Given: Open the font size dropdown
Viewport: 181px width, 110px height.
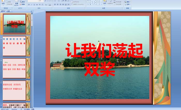Looking at the screenshot, I should [x=43, y=1].
